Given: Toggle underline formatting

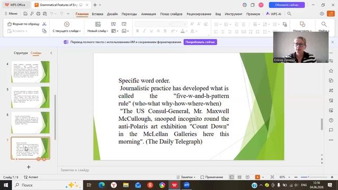Looking at the screenshot, I should 152,31.
